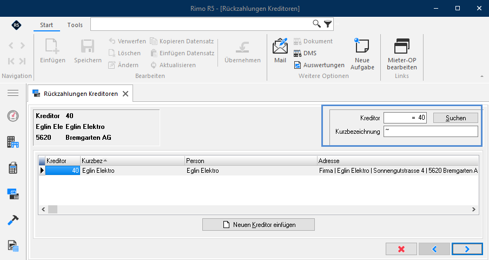Close the Rückzahlungen Kreditoren tab
Viewport: 489px width, 260px height.
125,94
